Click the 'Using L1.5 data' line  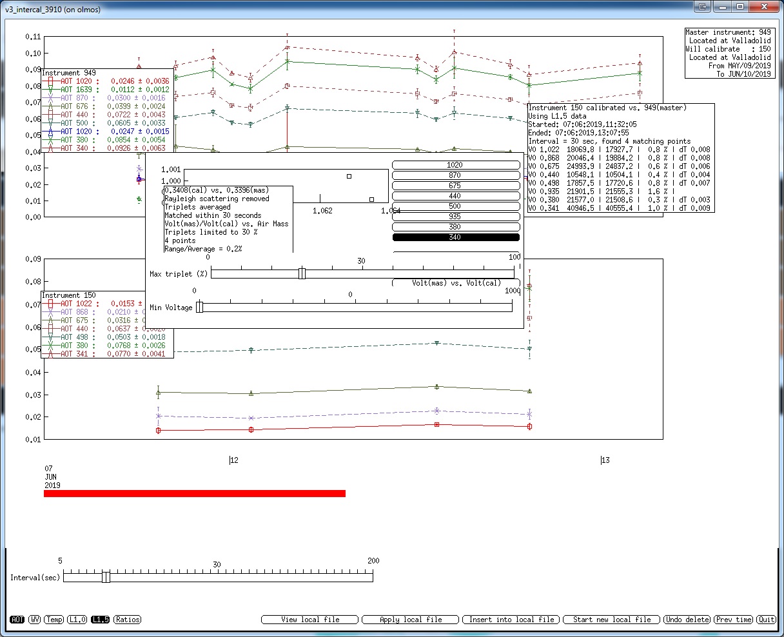[557, 116]
